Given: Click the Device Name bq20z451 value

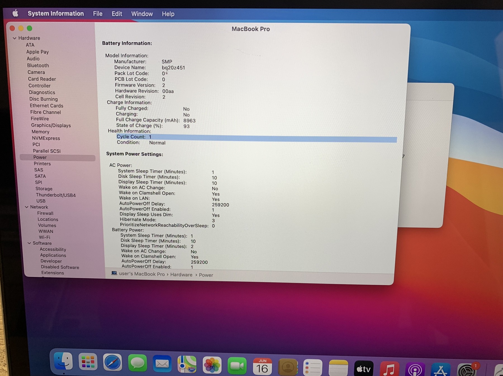Looking at the screenshot, I should tap(173, 68).
